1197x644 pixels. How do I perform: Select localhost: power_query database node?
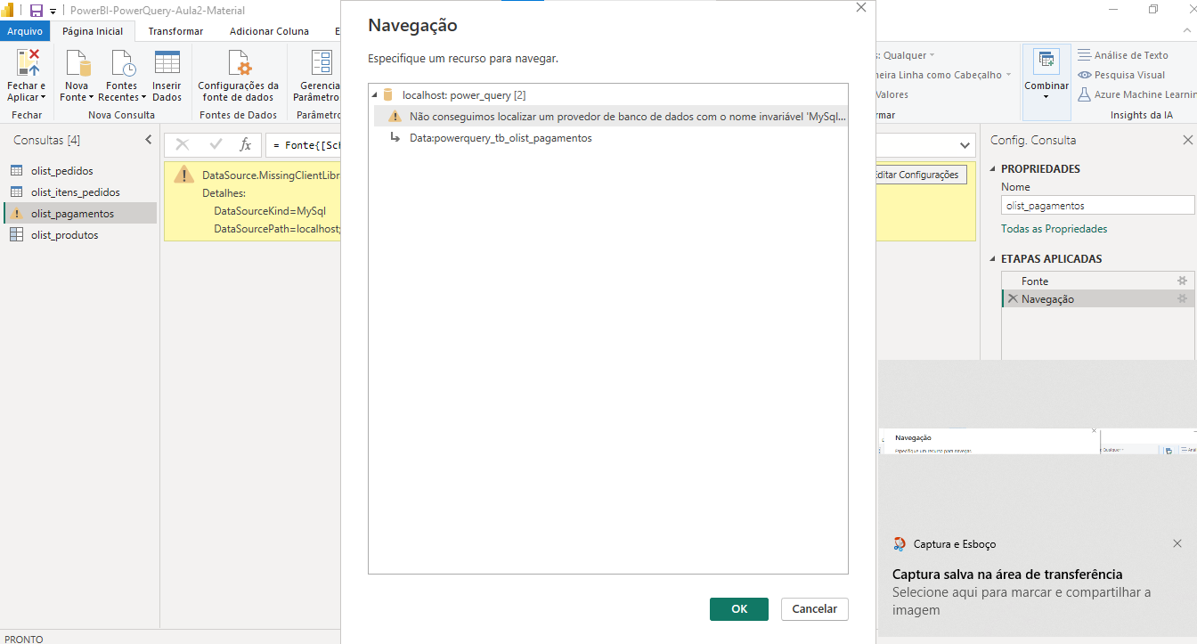pyautogui.click(x=464, y=95)
